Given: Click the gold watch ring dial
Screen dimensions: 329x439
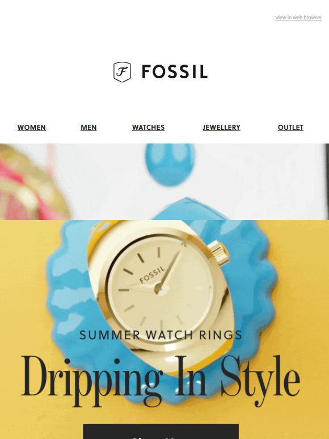Looking at the screenshot, I should point(161,288).
